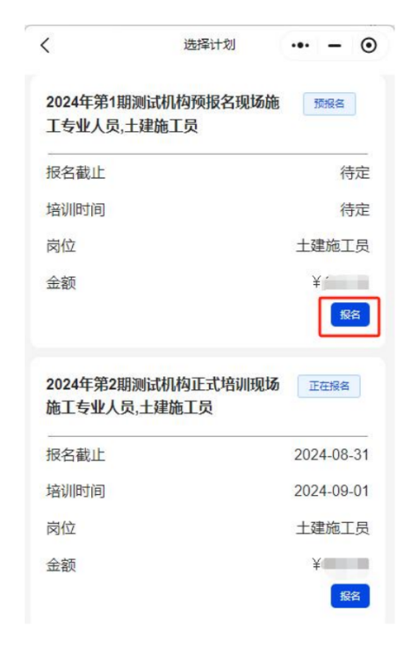This screenshot has width=411, height=647.
Task: Select the first plan's 报名截止 待定 value
Action: click(355, 172)
